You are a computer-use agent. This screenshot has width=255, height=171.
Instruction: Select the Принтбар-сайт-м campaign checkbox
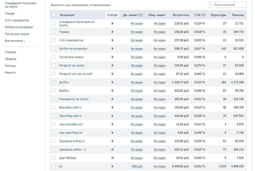[x=54, y=116]
